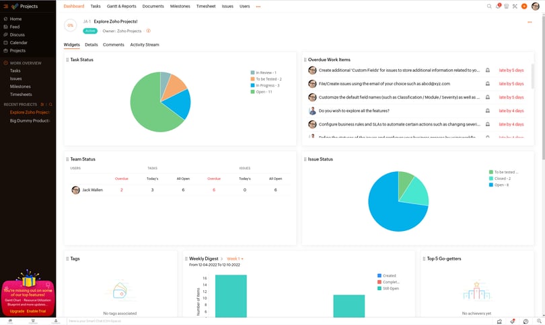Click Upgrade in the promo banner
The width and height of the screenshot is (545, 325).
(x=17, y=311)
